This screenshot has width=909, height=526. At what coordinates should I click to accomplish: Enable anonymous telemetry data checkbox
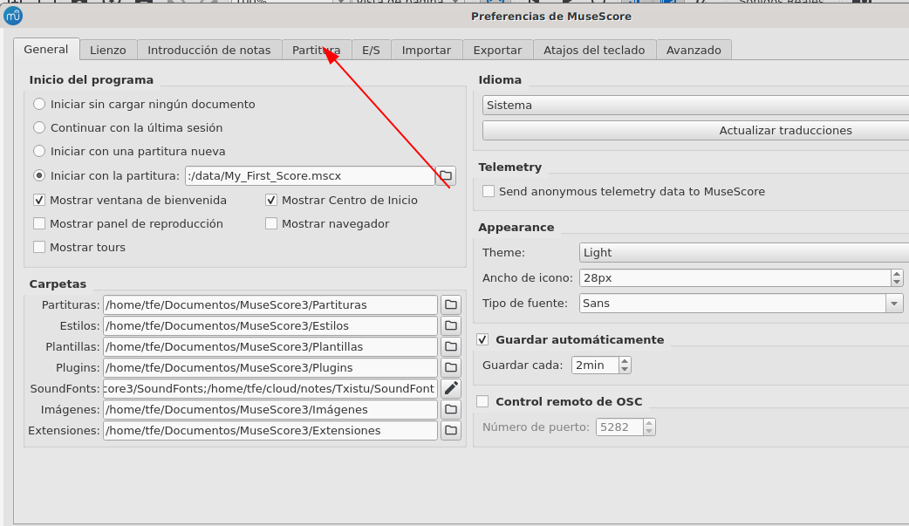pos(489,191)
